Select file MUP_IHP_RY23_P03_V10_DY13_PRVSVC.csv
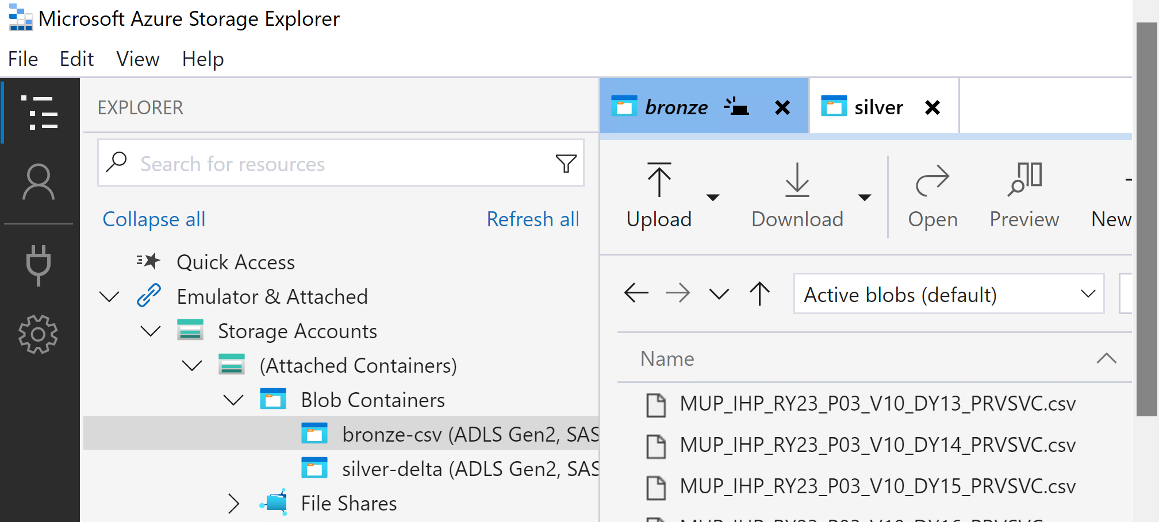1159x522 pixels. [877, 403]
